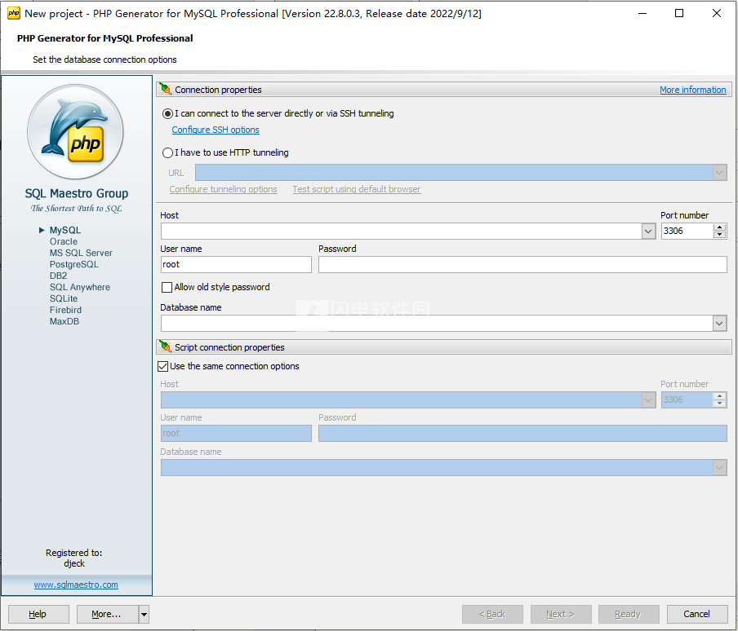Enable Allow old style password checkbox

167,287
